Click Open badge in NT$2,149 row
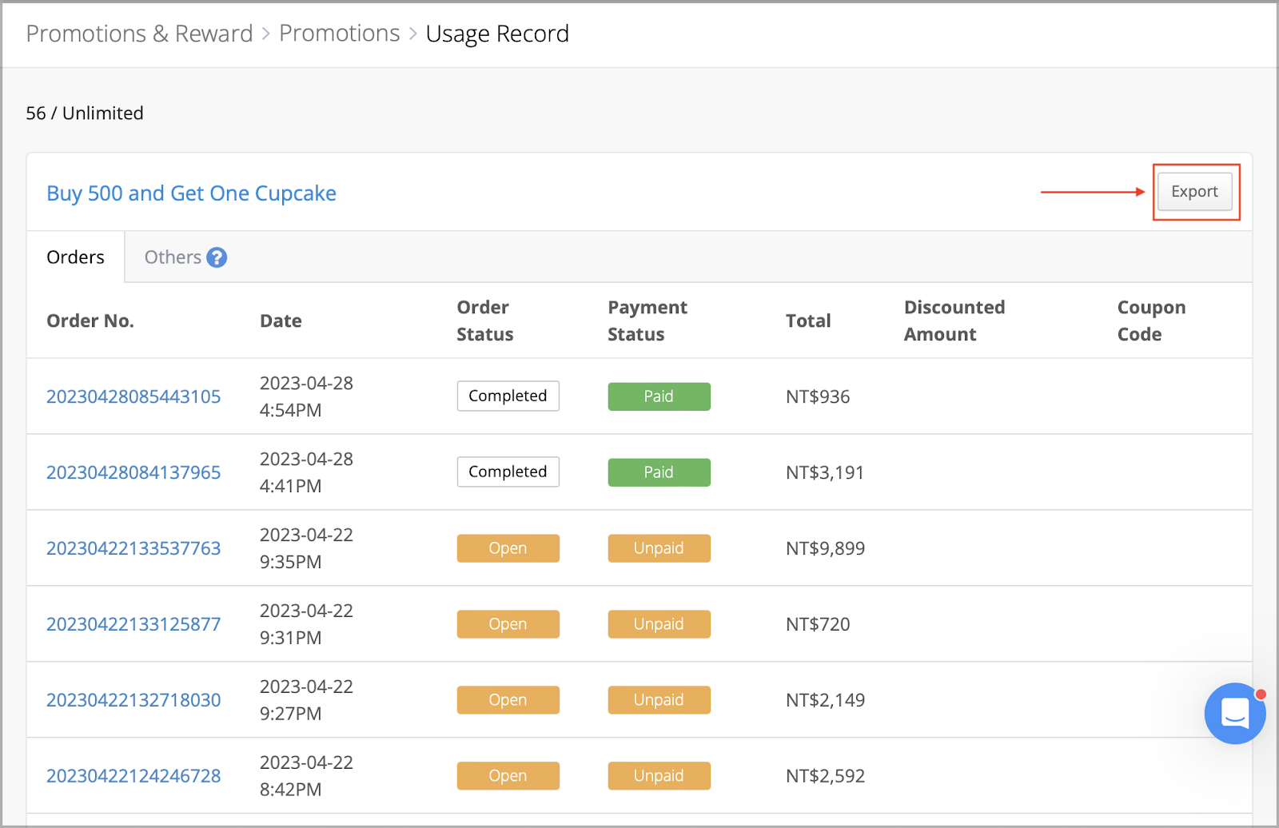 coord(508,700)
